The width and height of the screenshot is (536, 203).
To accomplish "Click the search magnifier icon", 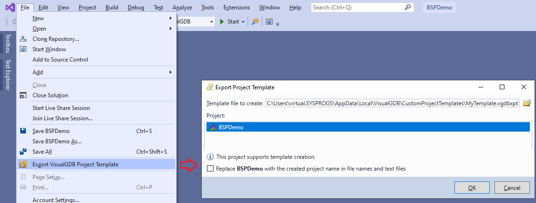I will (407, 7).
